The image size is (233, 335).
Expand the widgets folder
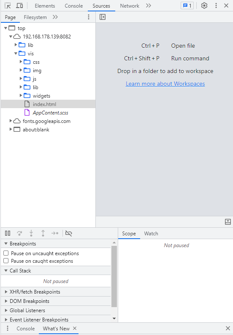tap(21, 95)
